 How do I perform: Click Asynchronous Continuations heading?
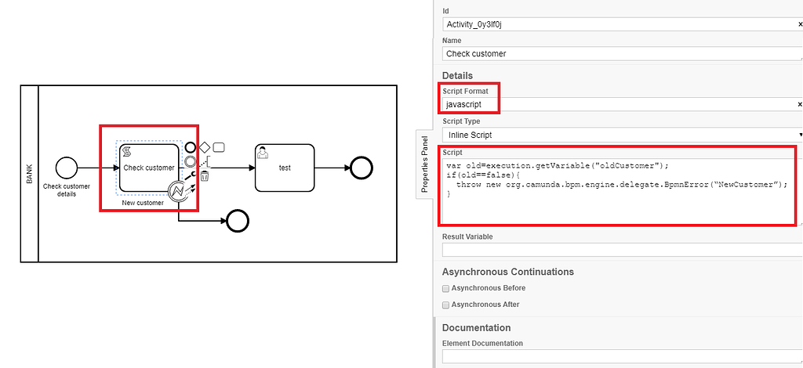(x=508, y=272)
